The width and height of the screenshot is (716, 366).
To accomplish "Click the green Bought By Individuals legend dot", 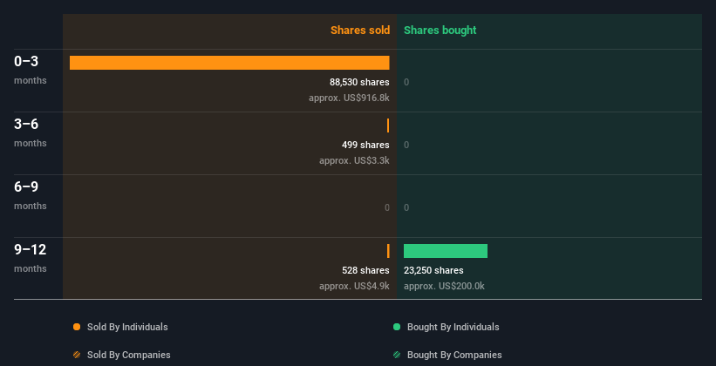I will (x=397, y=327).
